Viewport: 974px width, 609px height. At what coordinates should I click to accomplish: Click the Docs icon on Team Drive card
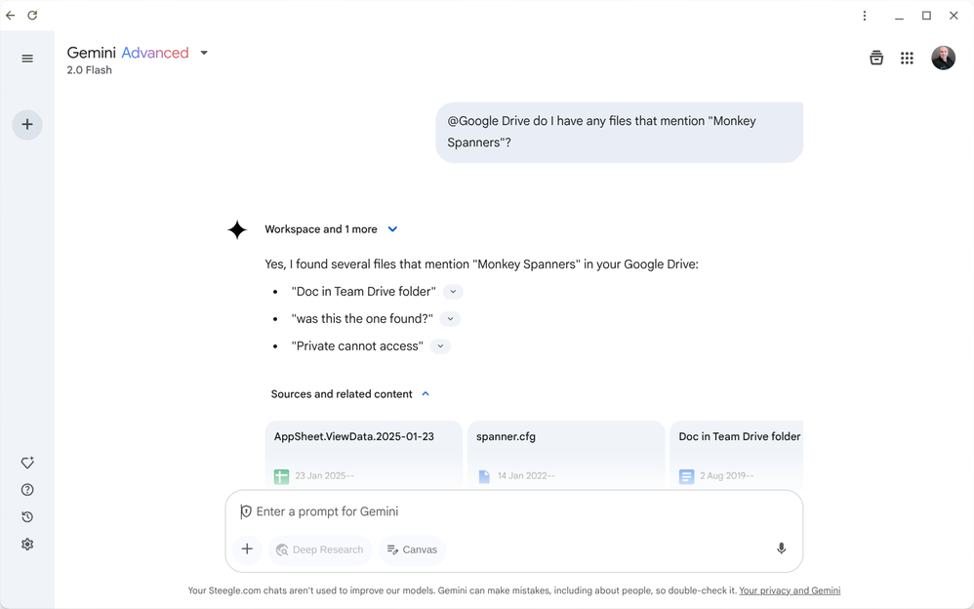click(x=686, y=476)
